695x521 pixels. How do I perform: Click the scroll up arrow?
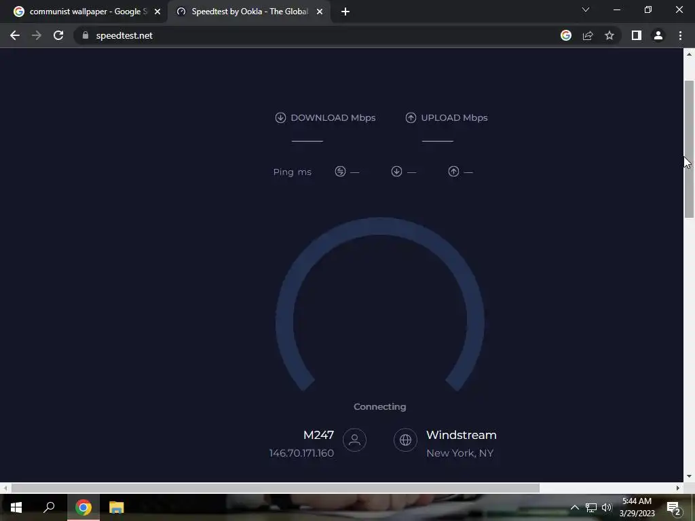(689, 54)
